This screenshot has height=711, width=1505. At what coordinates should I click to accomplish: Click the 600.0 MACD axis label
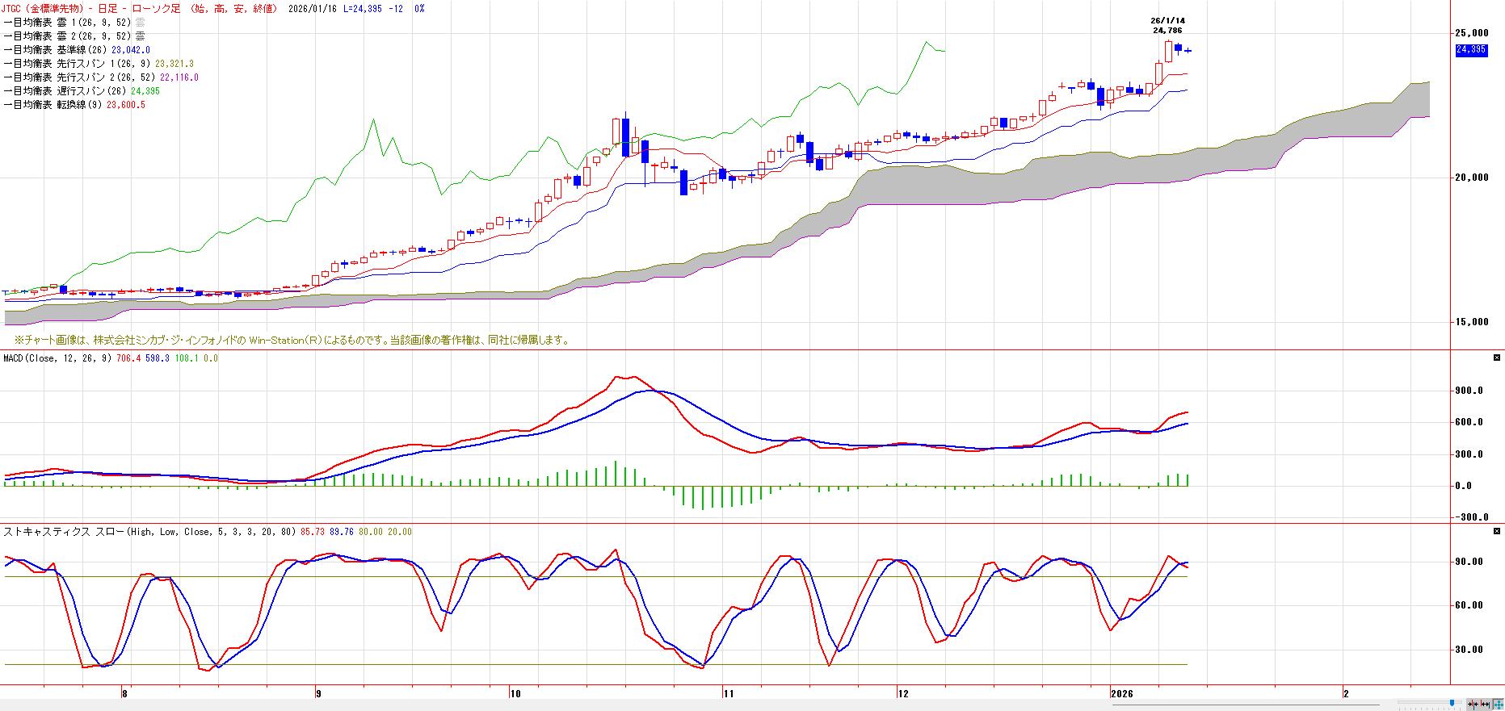click(x=1469, y=422)
